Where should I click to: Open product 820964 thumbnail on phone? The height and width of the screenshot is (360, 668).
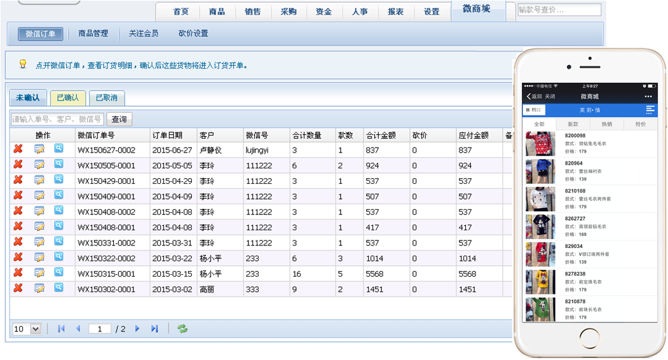tap(540, 172)
